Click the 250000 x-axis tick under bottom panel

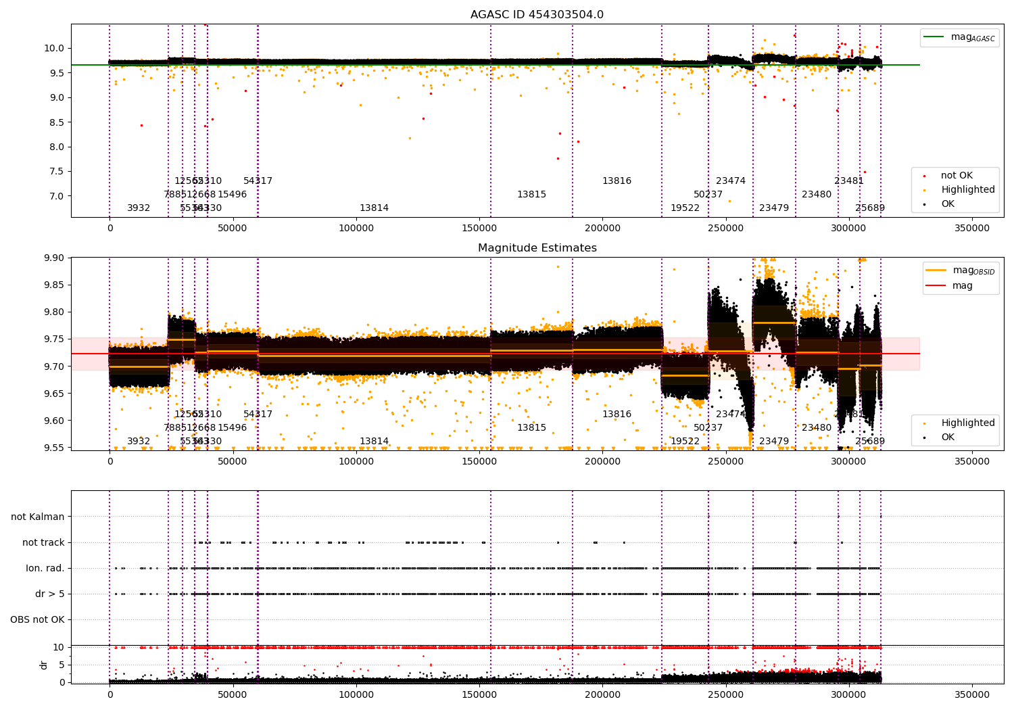(x=726, y=694)
